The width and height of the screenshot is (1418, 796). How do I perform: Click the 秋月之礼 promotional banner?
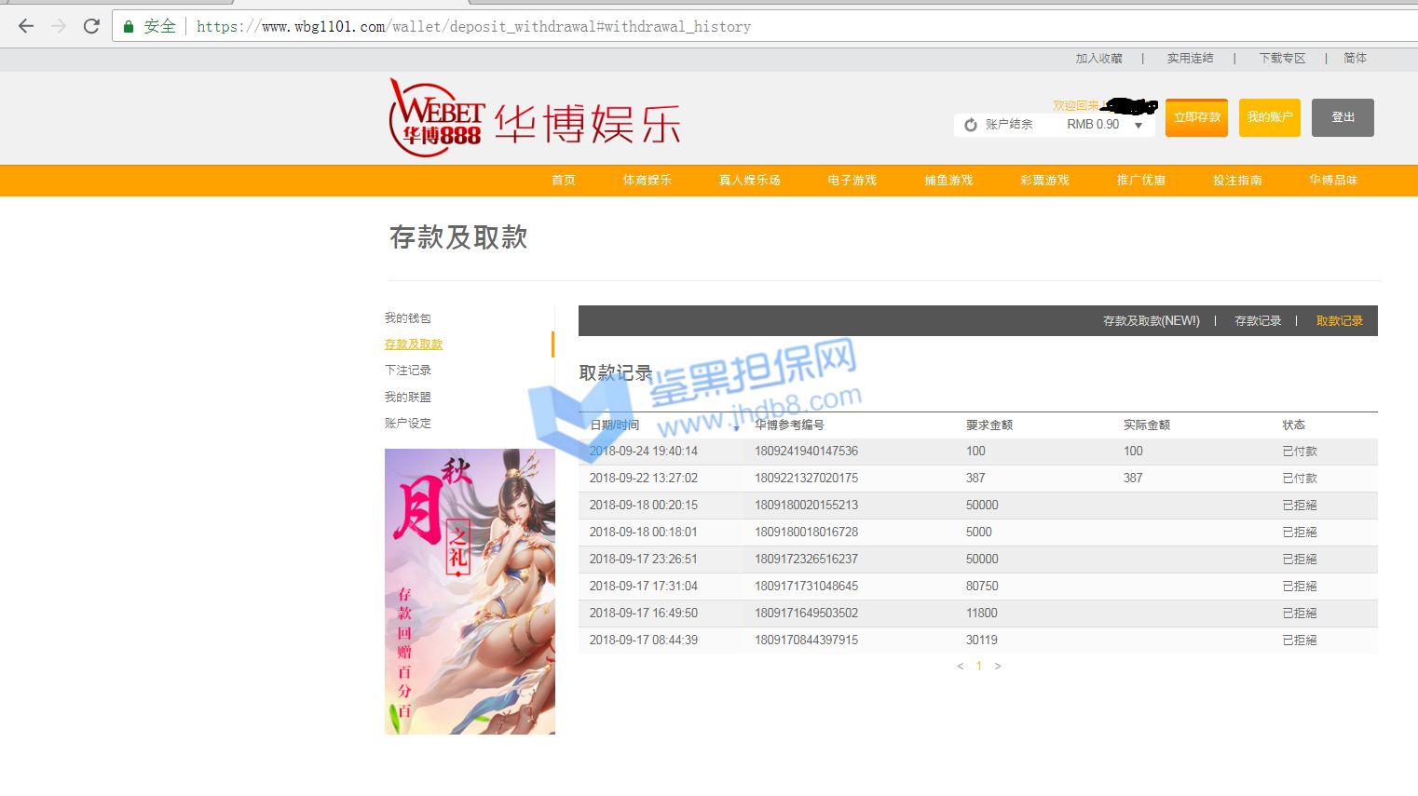470,591
